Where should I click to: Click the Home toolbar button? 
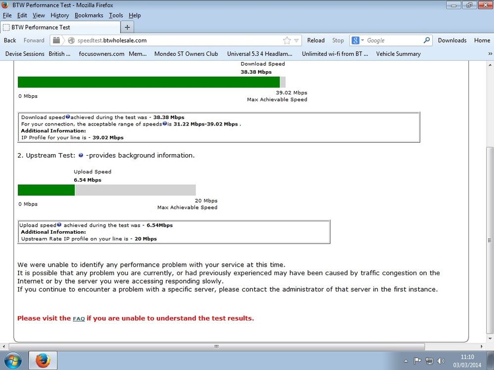[x=482, y=41]
